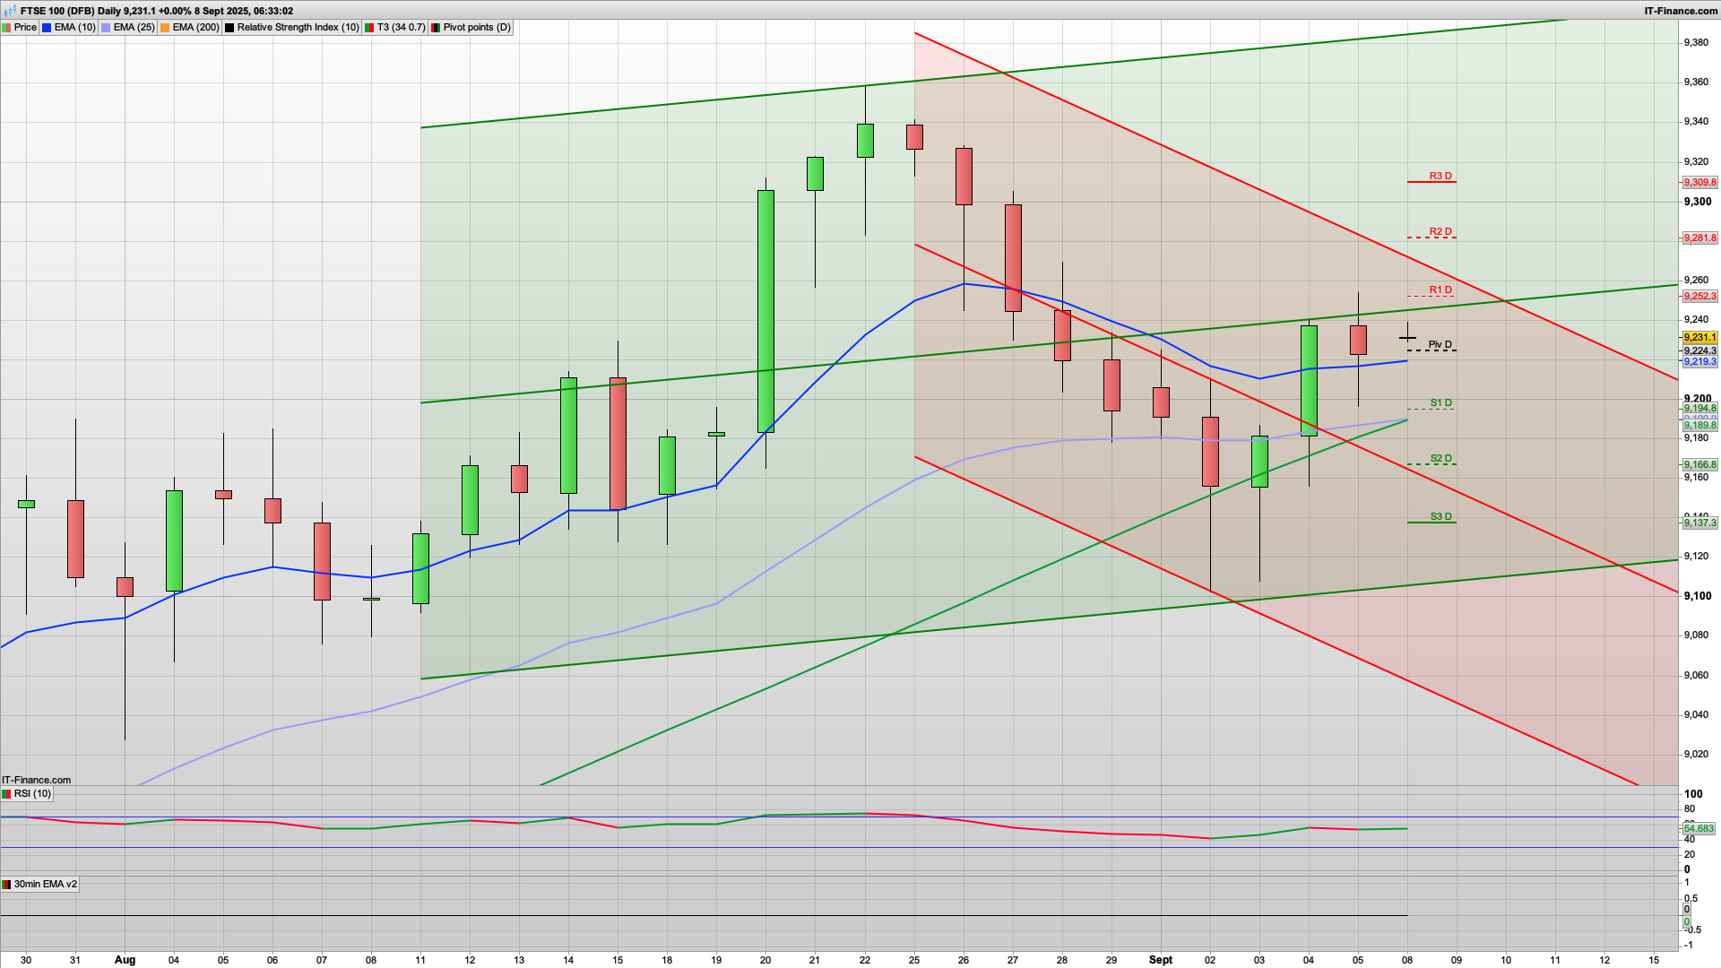
Task: Click the R2 D pivot level label
Action: (1440, 231)
